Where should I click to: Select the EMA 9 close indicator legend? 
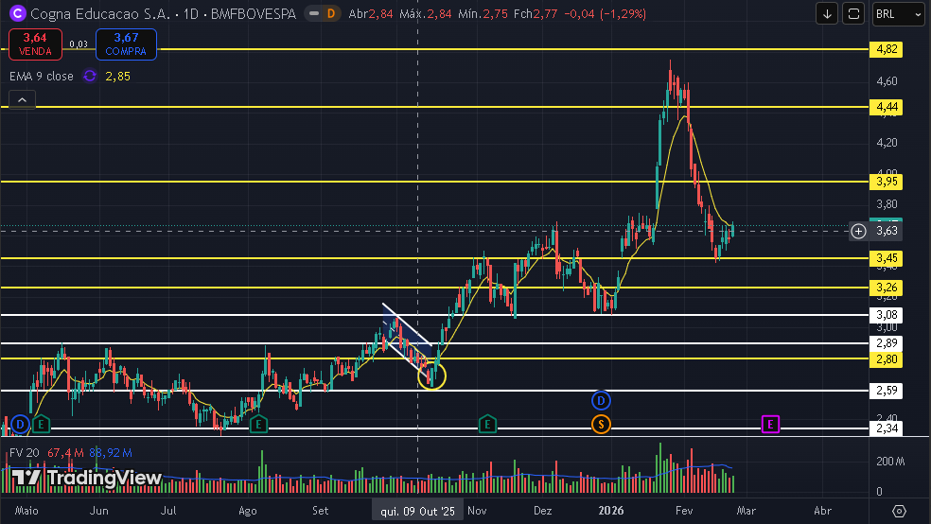point(42,76)
